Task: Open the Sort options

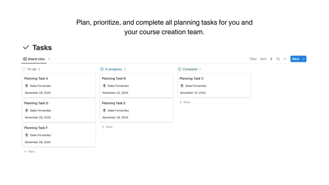Action: (x=263, y=59)
